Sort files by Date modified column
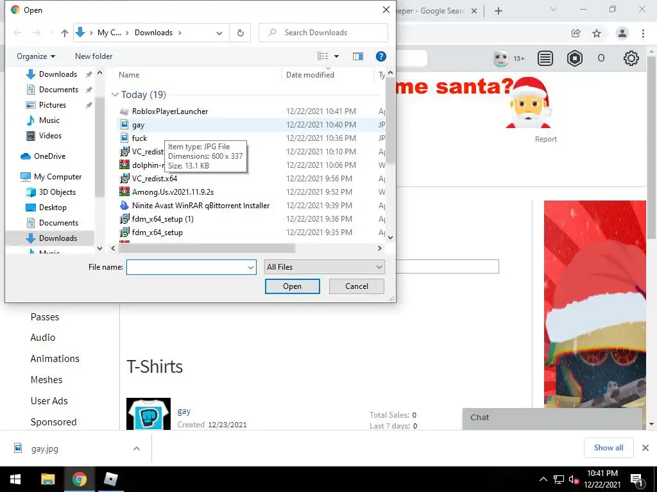The height and width of the screenshot is (492, 657). click(x=310, y=75)
